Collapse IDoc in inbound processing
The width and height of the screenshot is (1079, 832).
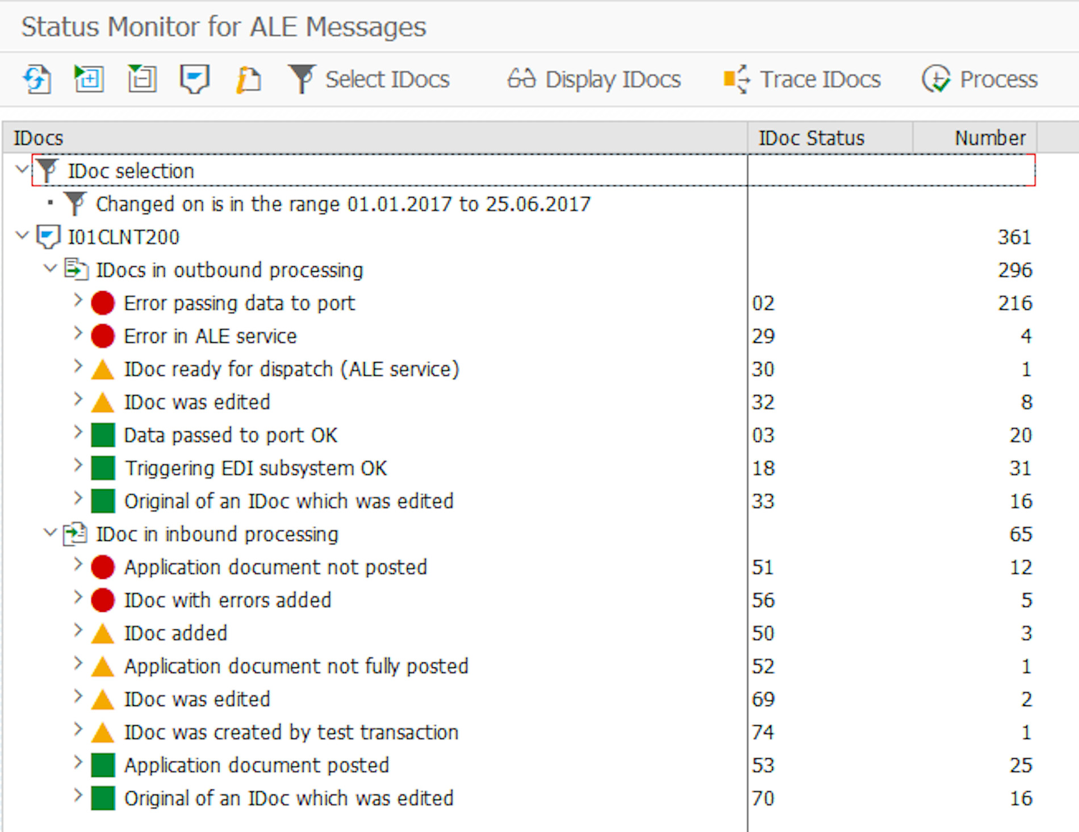51,533
